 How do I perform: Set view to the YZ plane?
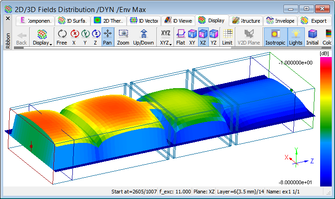click(213, 37)
